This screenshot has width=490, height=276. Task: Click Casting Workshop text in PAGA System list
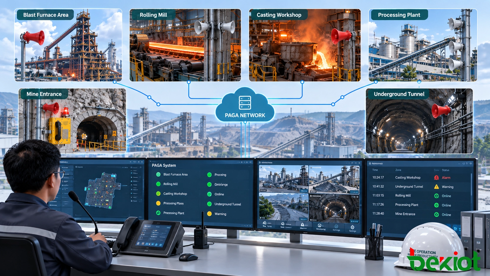(175, 194)
